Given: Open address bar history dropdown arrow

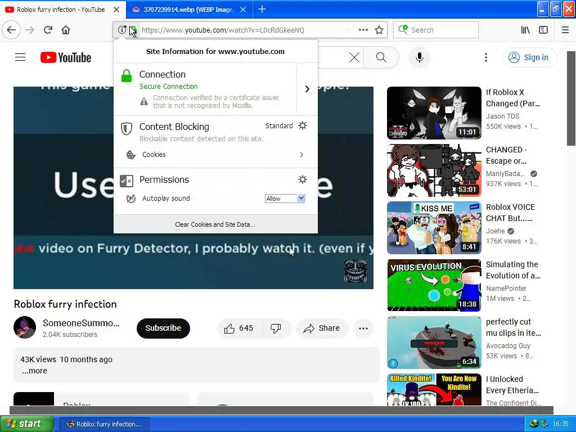Looking at the screenshot, I should 347,30.
